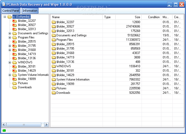Click the Downloads folder icon in tree
The width and height of the screenshot is (186, 134).
point(15,88)
